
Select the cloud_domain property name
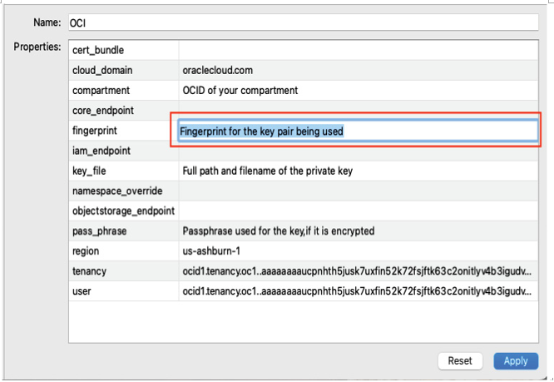pos(102,70)
